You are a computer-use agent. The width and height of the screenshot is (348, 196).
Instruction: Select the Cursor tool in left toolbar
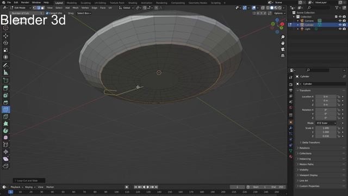click(6, 28)
